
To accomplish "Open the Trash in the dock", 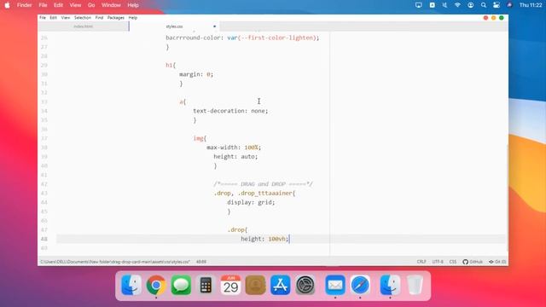I will point(415,285).
